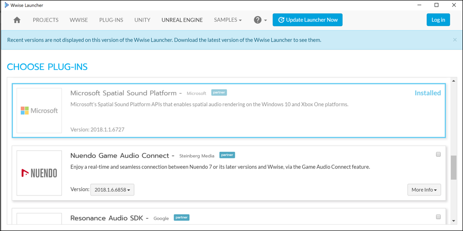Switch to the WWISE tab

(x=79, y=20)
